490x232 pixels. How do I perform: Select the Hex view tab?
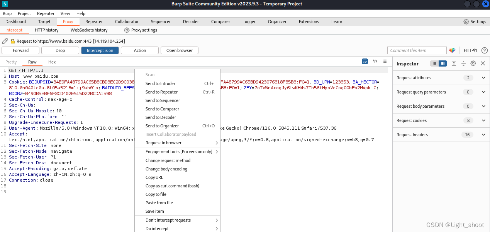point(52,62)
